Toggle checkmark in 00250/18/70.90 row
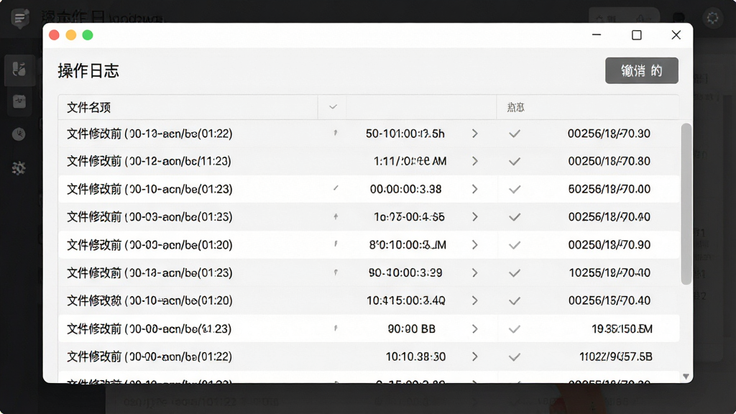This screenshot has width=736, height=414. coord(515,245)
